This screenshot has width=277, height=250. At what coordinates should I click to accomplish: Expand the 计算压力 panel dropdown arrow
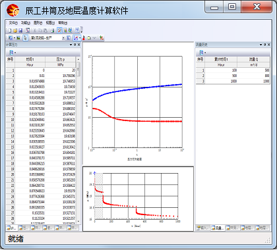click(x=71, y=45)
